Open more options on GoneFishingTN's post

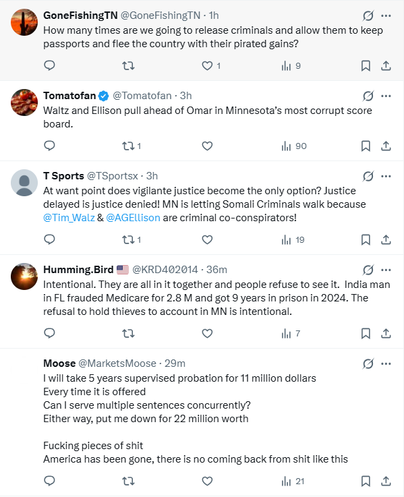(x=386, y=16)
